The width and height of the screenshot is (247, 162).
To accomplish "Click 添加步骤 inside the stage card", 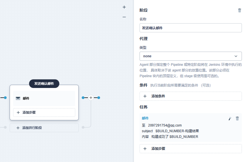I will click(x=44, y=112).
